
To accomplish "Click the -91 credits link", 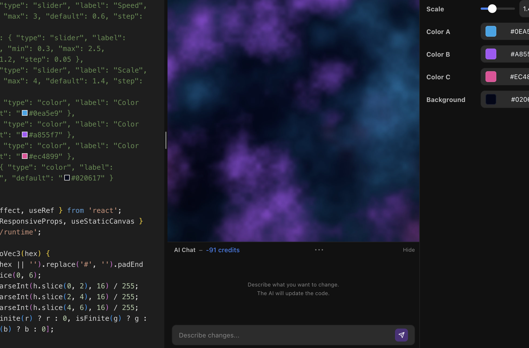I will tap(223, 250).
